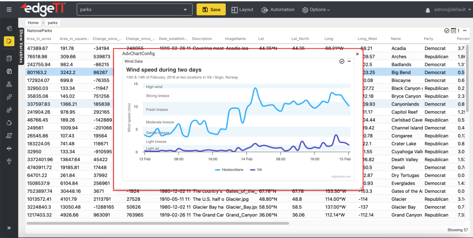
Task: Click the variables [x] icon in NationalParks header
Action: (x=454, y=30)
